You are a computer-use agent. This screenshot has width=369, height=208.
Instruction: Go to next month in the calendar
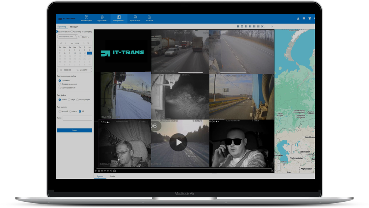coord(84,43)
